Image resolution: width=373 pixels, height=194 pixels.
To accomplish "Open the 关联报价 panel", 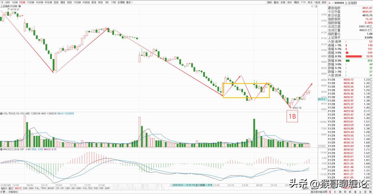I will (x=13, y=192).
